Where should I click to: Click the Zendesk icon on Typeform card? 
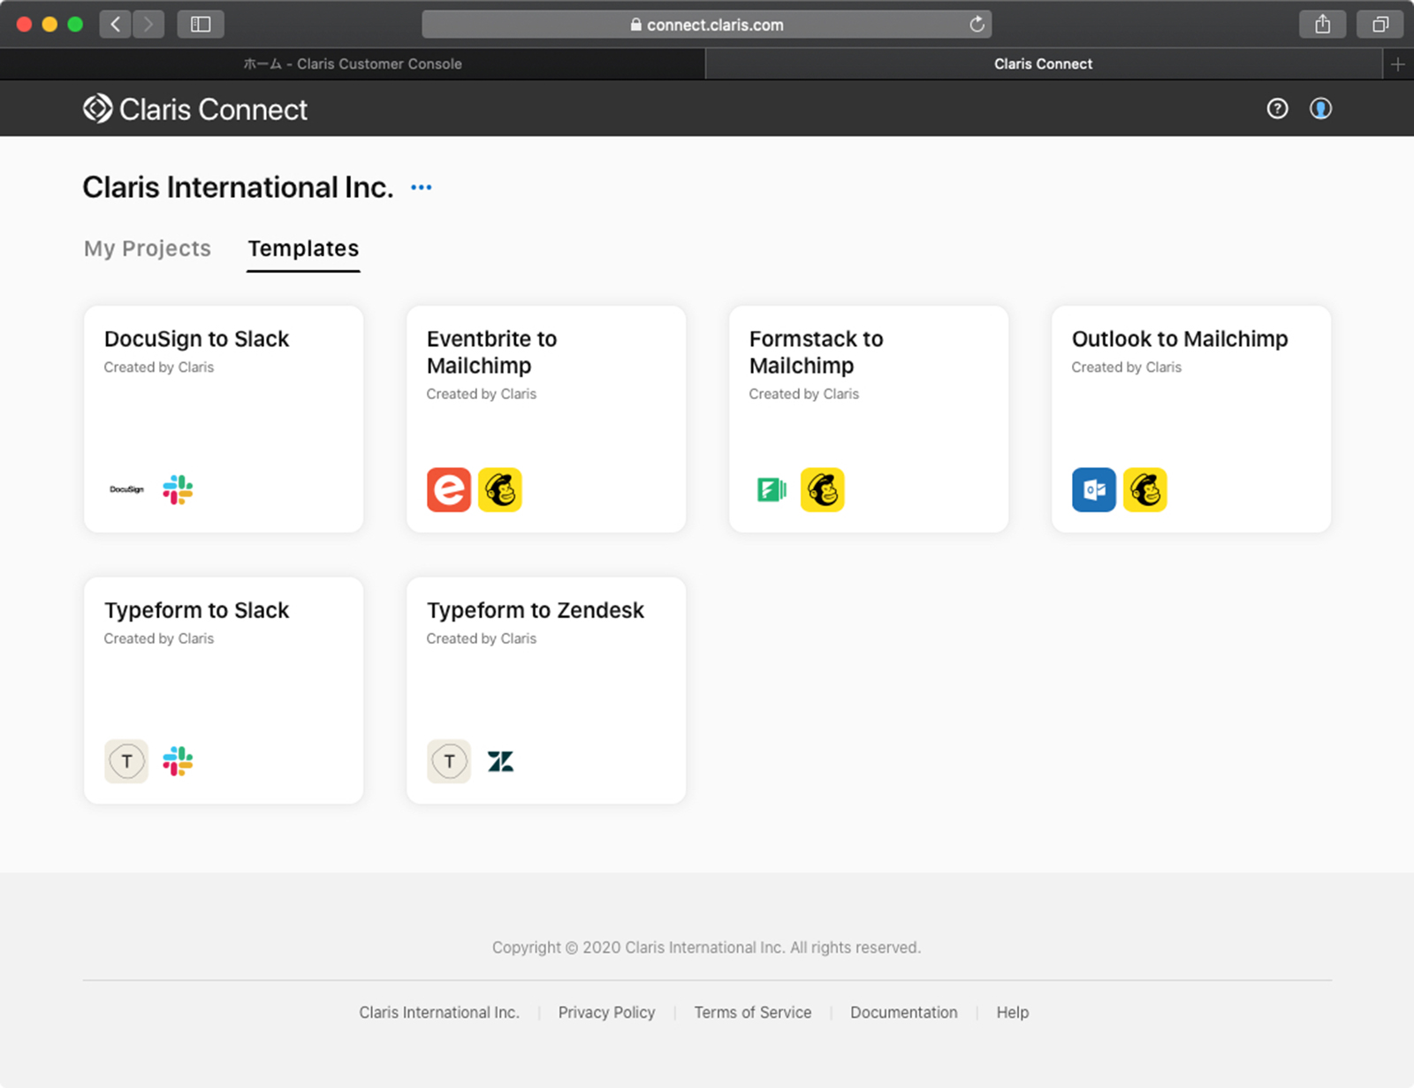(x=500, y=761)
